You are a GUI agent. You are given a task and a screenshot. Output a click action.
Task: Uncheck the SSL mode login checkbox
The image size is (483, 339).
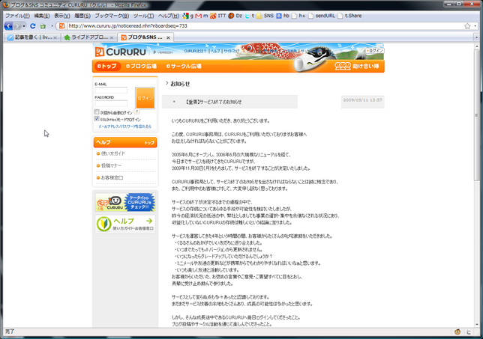(x=97, y=119)
